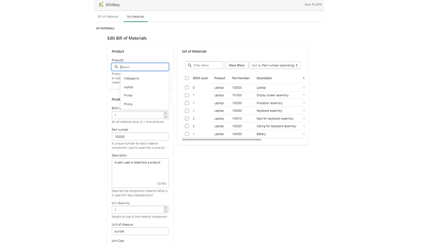Click the Description text area
The height and width of the screenshot is (244, 435).
tap(140, 172)
